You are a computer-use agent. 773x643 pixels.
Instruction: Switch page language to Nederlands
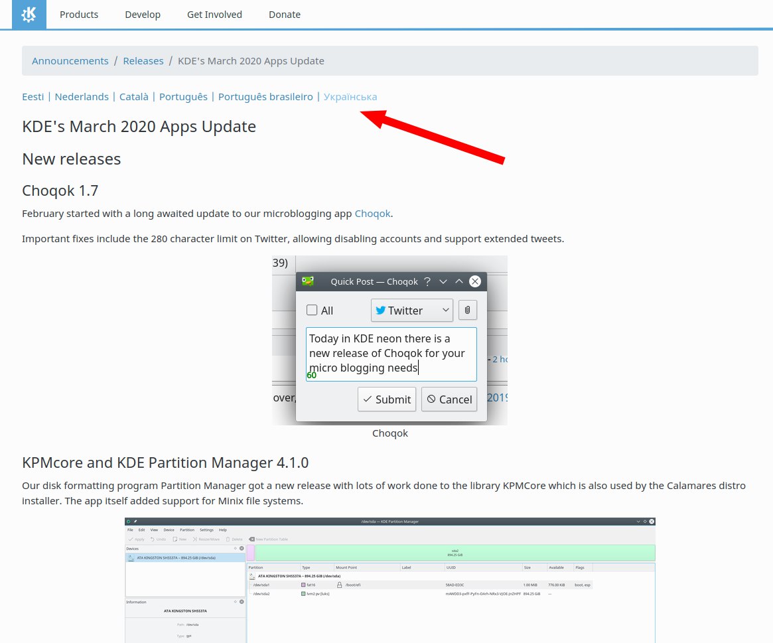coord(82,97)
